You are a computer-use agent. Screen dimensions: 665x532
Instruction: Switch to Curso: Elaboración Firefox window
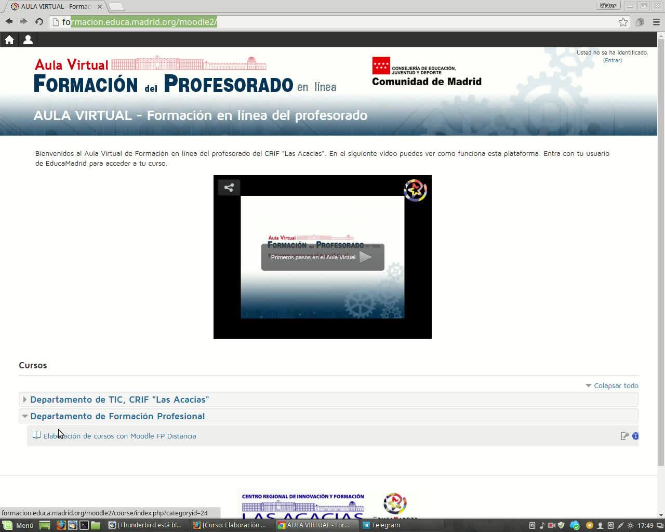[230, 525]
